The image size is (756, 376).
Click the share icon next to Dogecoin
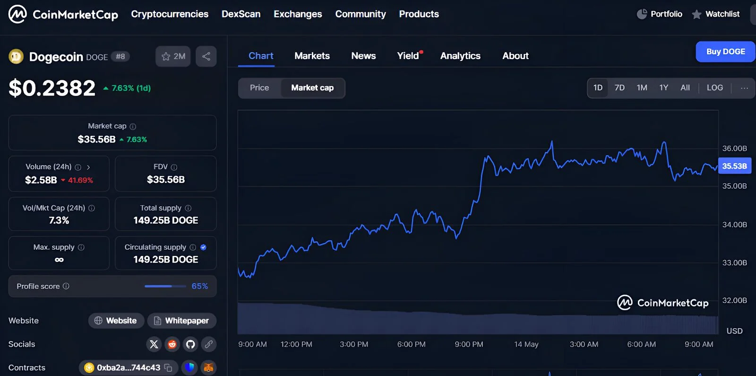click(x=206, y=56)
